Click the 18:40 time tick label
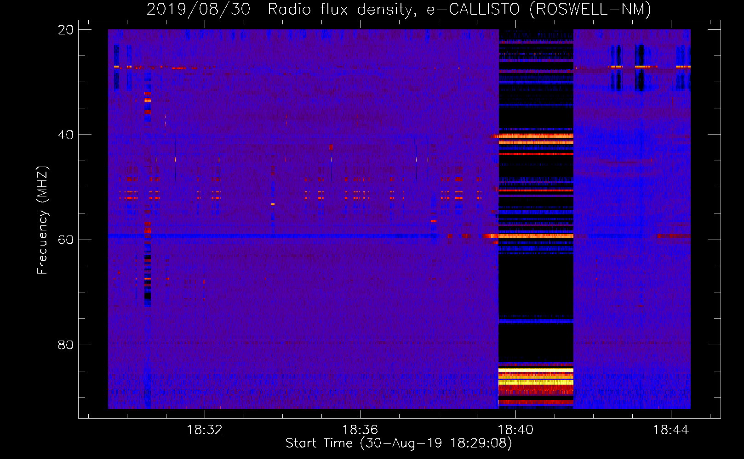This screenshot has width=744, height=459. 515,430
